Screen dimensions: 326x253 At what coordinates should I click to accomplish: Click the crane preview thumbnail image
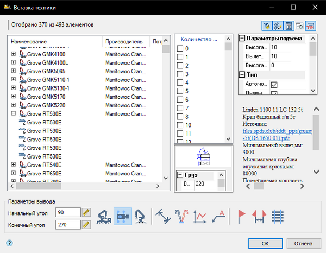pos(204,156)
